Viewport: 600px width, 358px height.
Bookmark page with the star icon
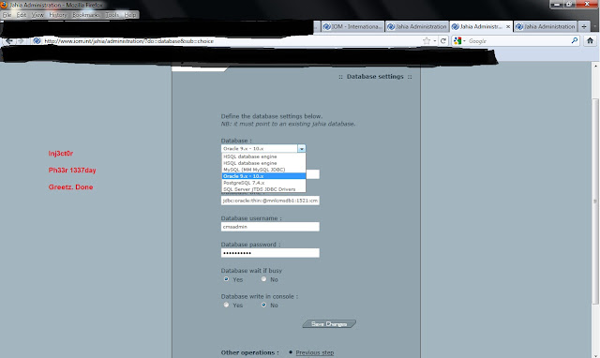tap(427, 41)
